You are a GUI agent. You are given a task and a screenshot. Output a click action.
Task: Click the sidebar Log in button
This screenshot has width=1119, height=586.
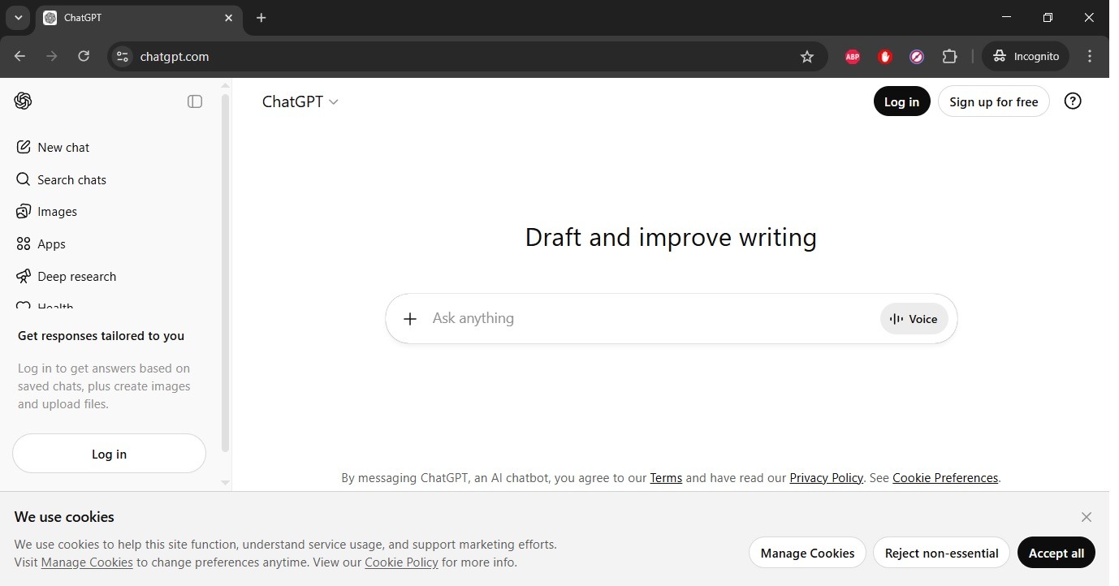[109, 454]
